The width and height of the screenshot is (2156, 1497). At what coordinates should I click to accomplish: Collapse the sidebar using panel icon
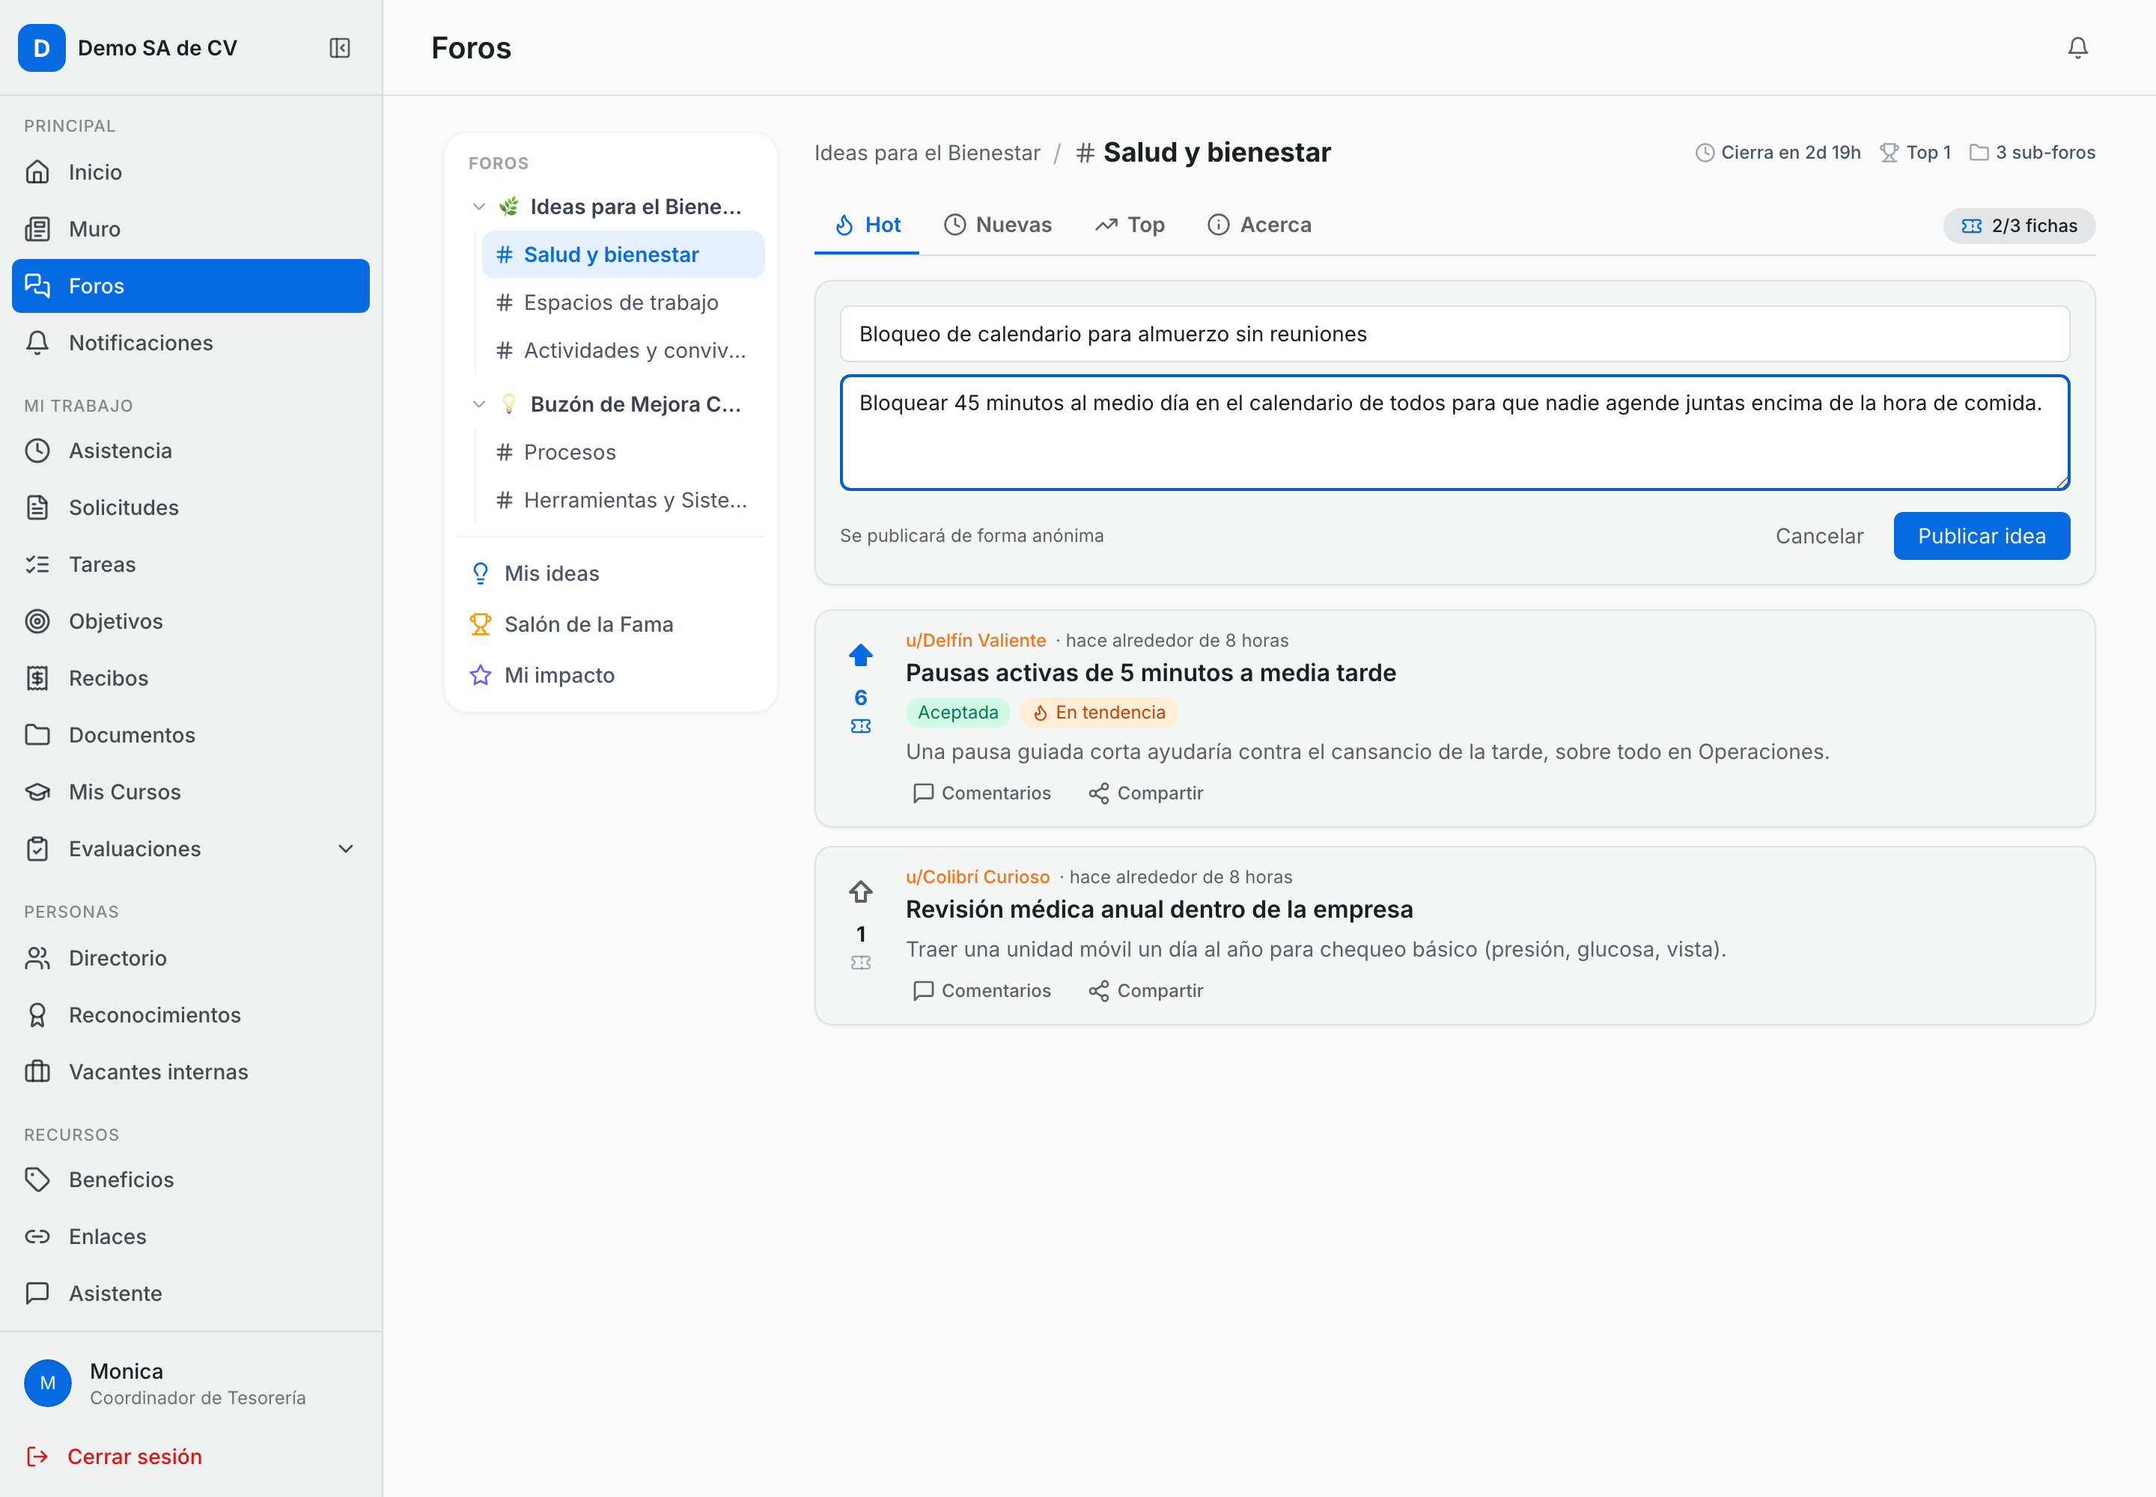[340, 48]
